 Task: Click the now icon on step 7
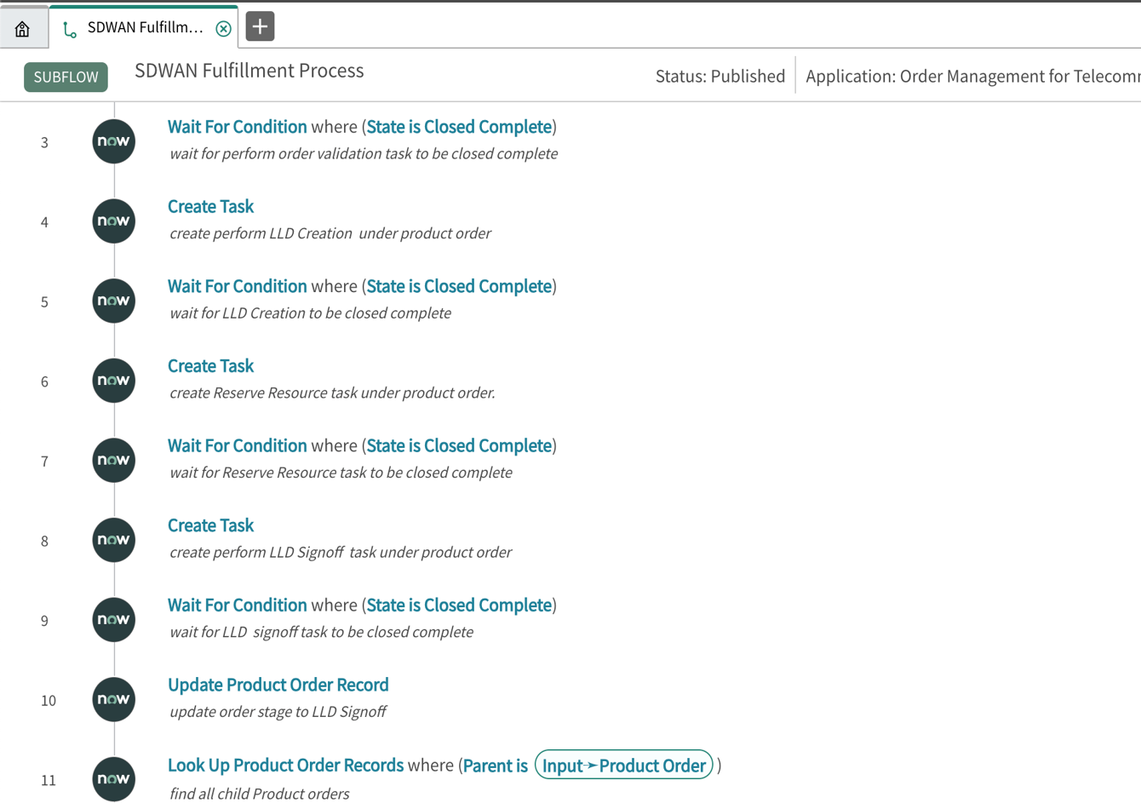(x=113, y=460)
